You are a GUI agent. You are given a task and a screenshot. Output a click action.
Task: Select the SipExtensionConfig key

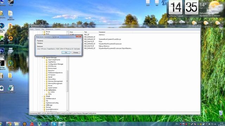click(x=52, y=103)
